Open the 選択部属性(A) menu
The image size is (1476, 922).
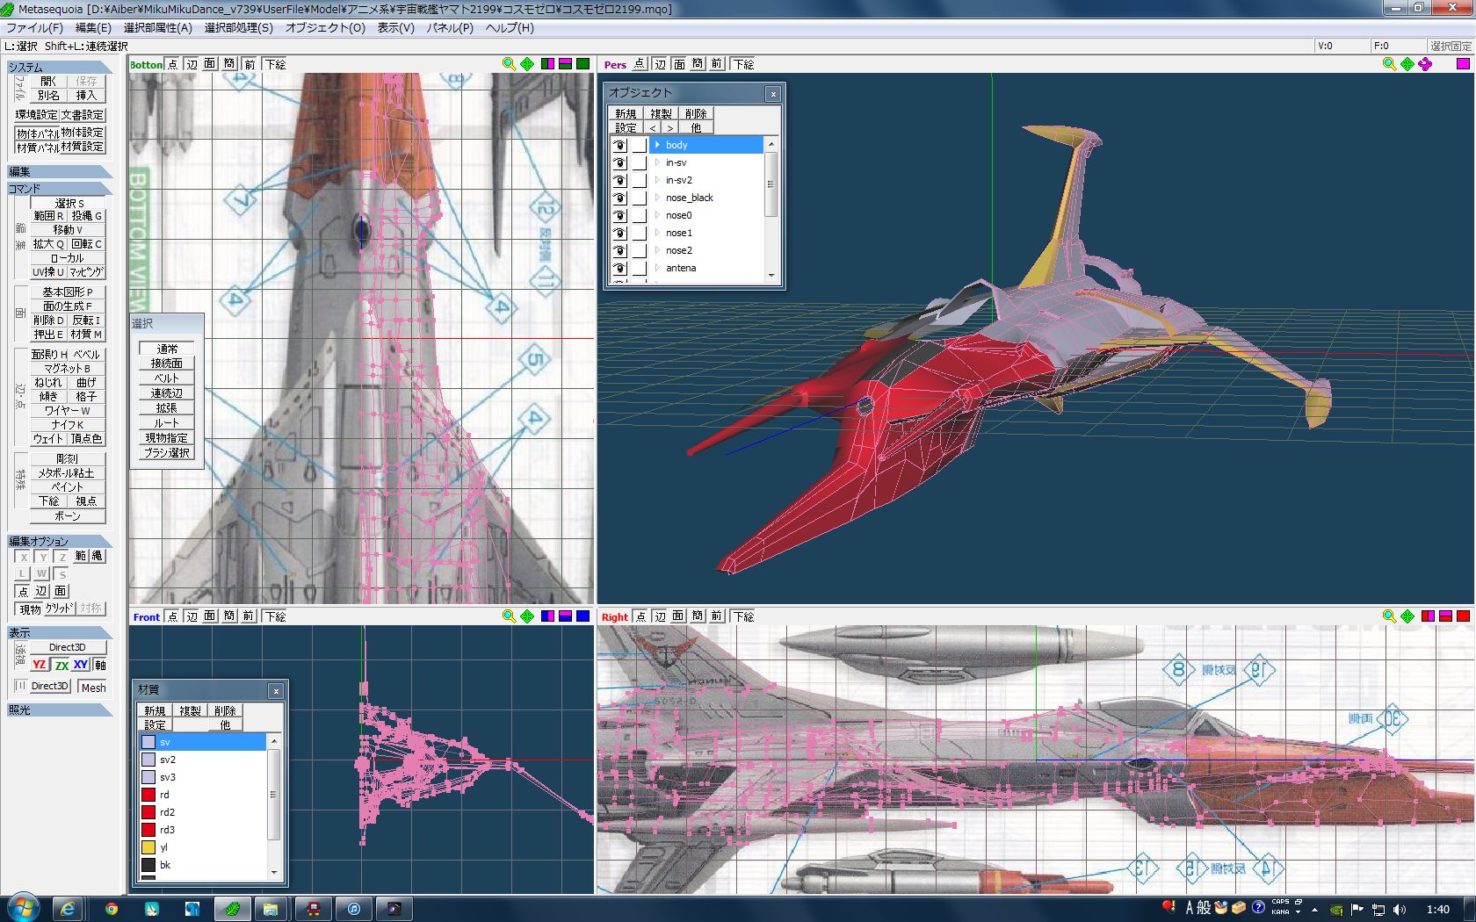click(158, 27)
